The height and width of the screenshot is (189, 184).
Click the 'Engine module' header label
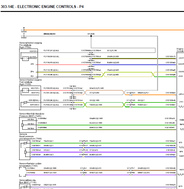click(x=180, y=50)
